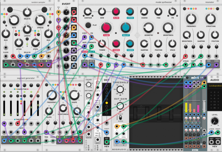Image resolution: width=222 pixels, height=152 pixels.
Task: Click the TRIG input jack on the tidal modulator
Action: (46, 141)
